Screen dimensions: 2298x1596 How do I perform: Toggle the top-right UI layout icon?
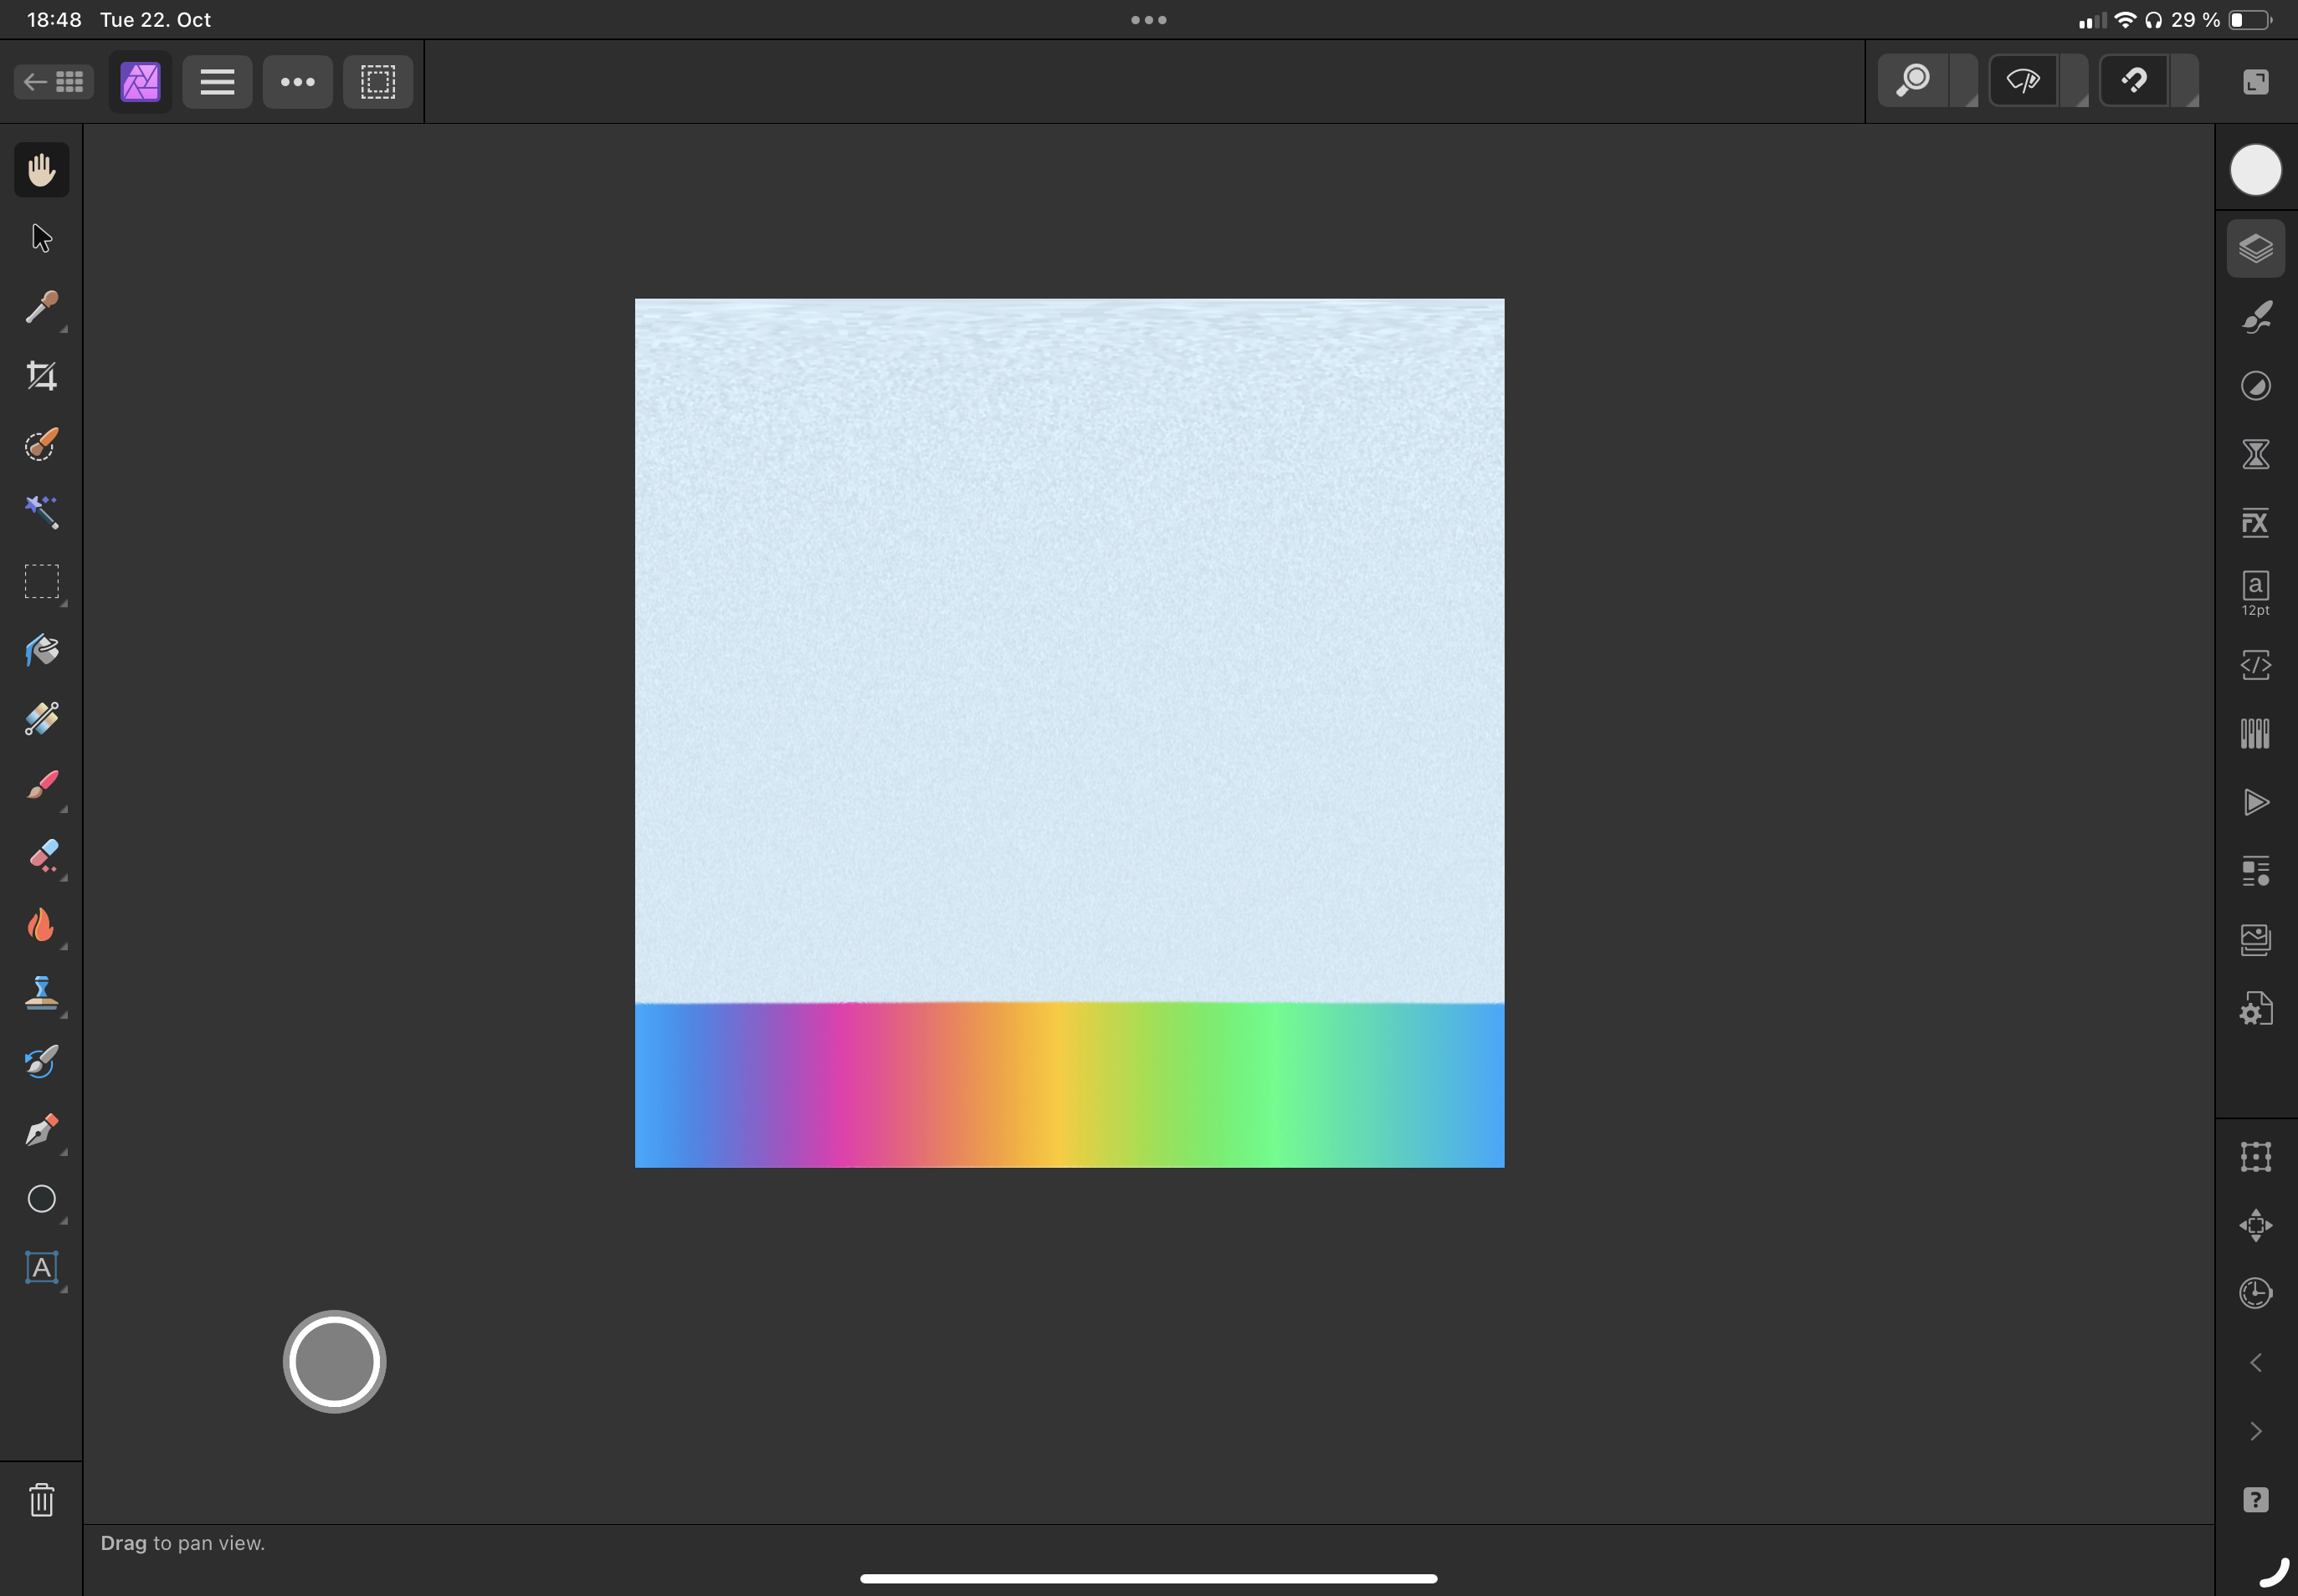click(x=2255, y=82)
